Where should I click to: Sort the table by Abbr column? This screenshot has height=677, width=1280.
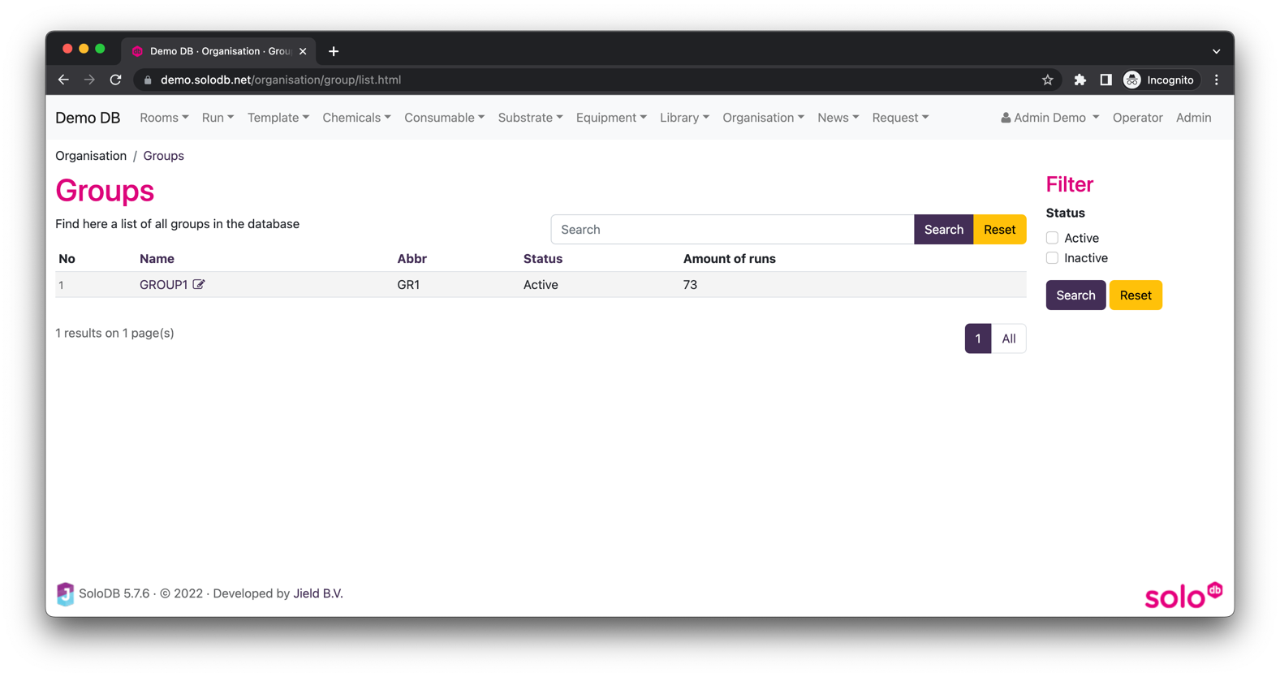[x=412, y=259]
